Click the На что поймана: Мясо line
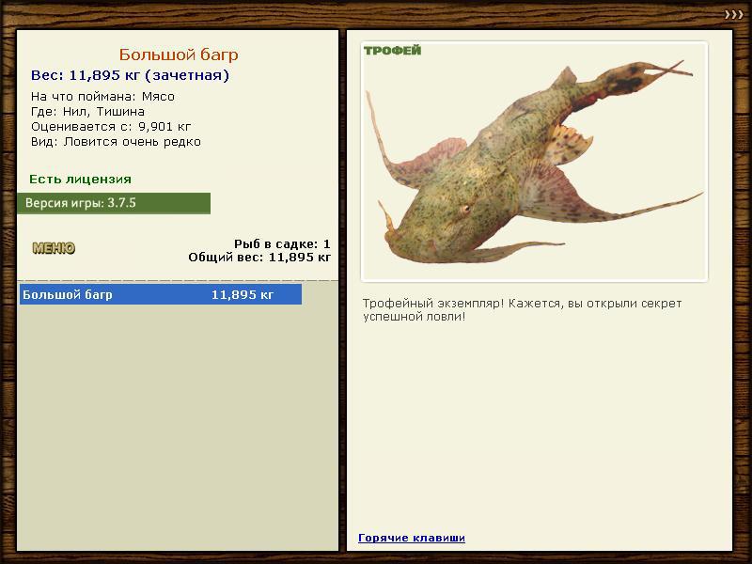Screen dimensions: 752x564 [x=102, y=97]
